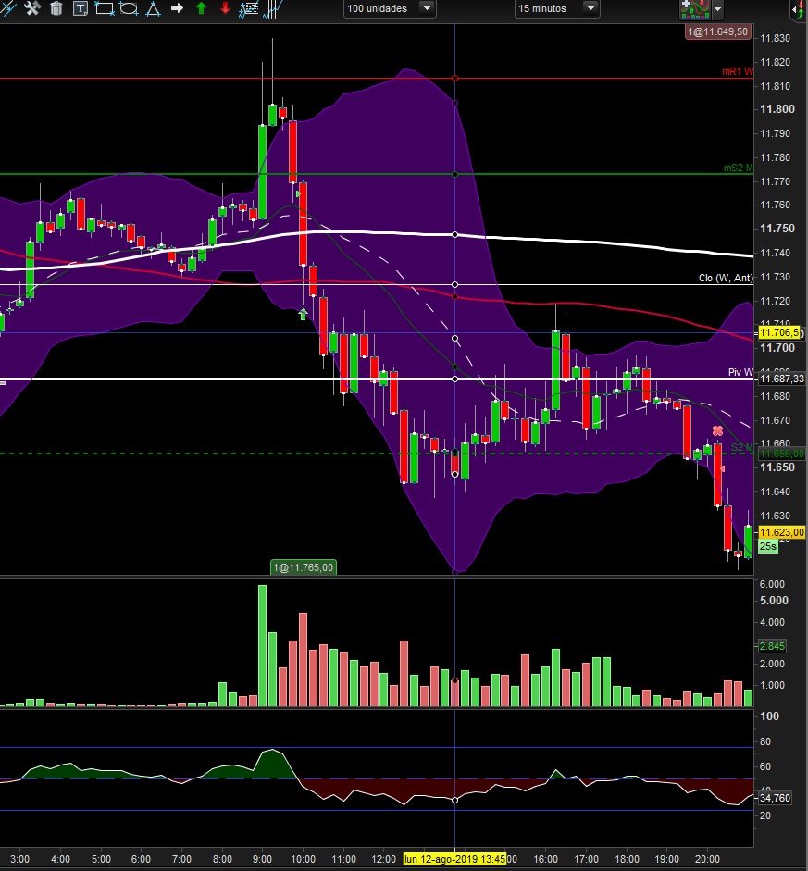808x871 pixels.
Task: Select the white right arrow tool
Action: [x=177, y=8]
